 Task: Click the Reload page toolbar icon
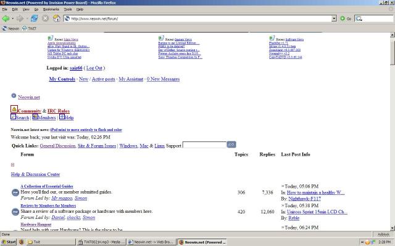(x=34, y=18)
